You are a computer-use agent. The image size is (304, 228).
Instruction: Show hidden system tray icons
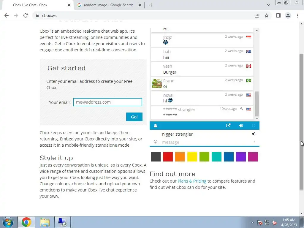(x=252, y=222)
